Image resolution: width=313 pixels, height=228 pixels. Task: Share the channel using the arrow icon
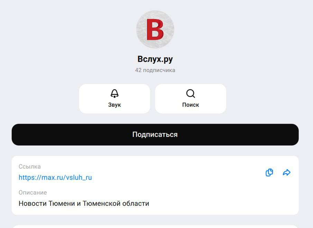point(287,173)
